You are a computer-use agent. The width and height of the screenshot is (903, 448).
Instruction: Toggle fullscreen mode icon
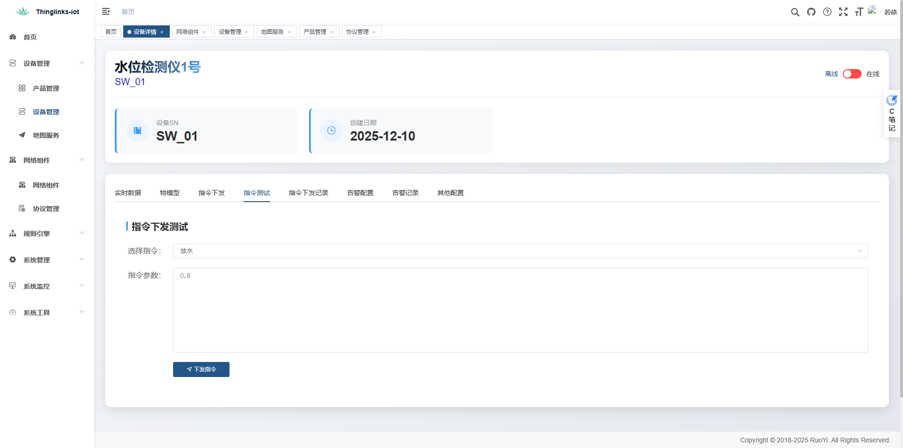(843, 12)
